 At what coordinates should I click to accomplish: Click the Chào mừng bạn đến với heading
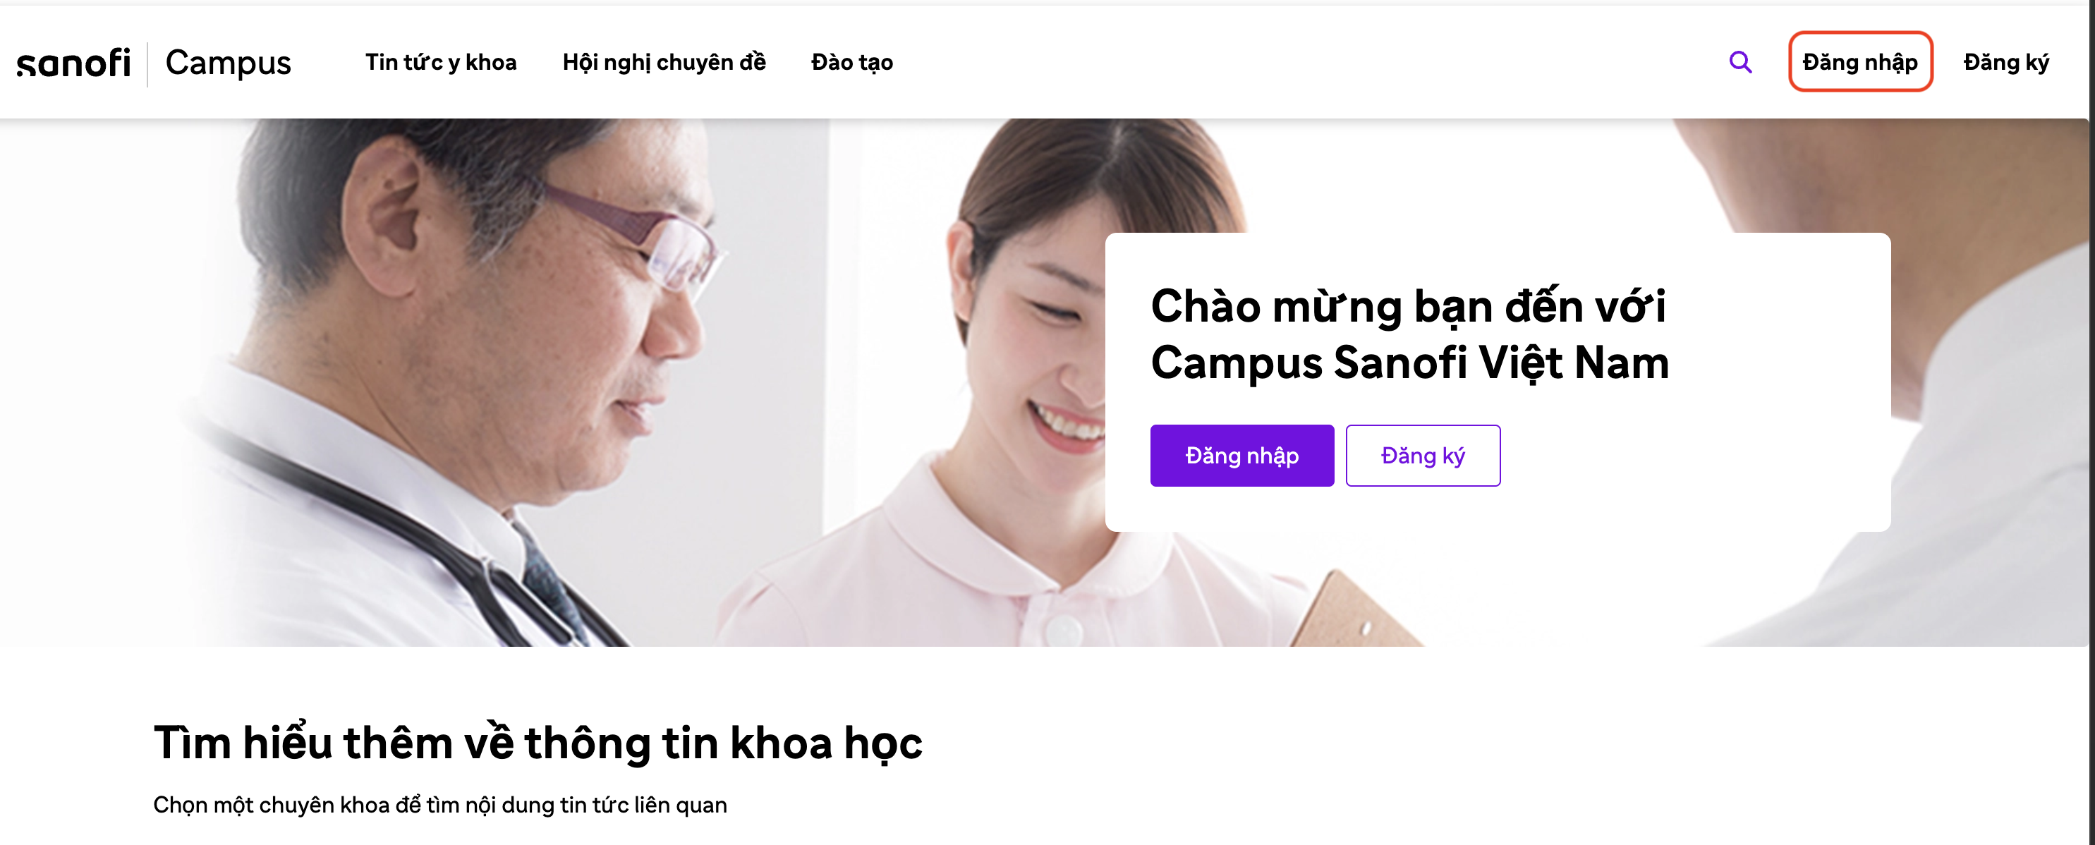pyautogui.click(x=1408, y=308)
